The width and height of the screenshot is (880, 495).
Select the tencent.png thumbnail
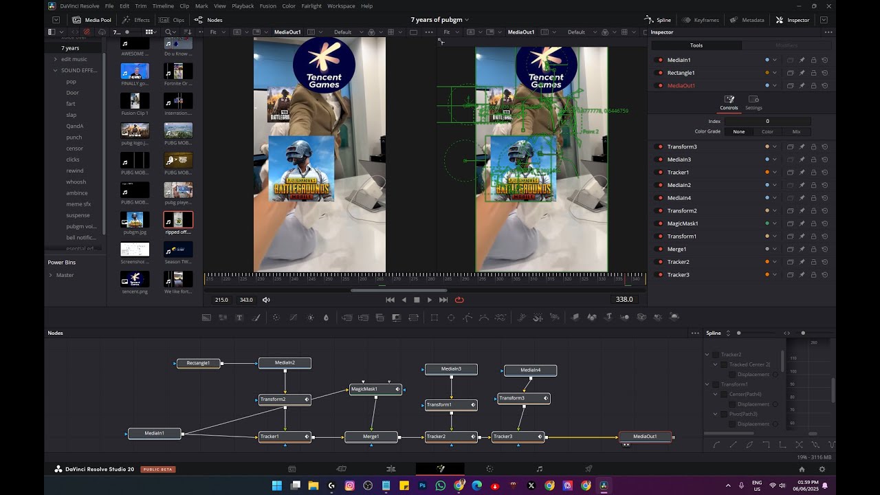135,279
